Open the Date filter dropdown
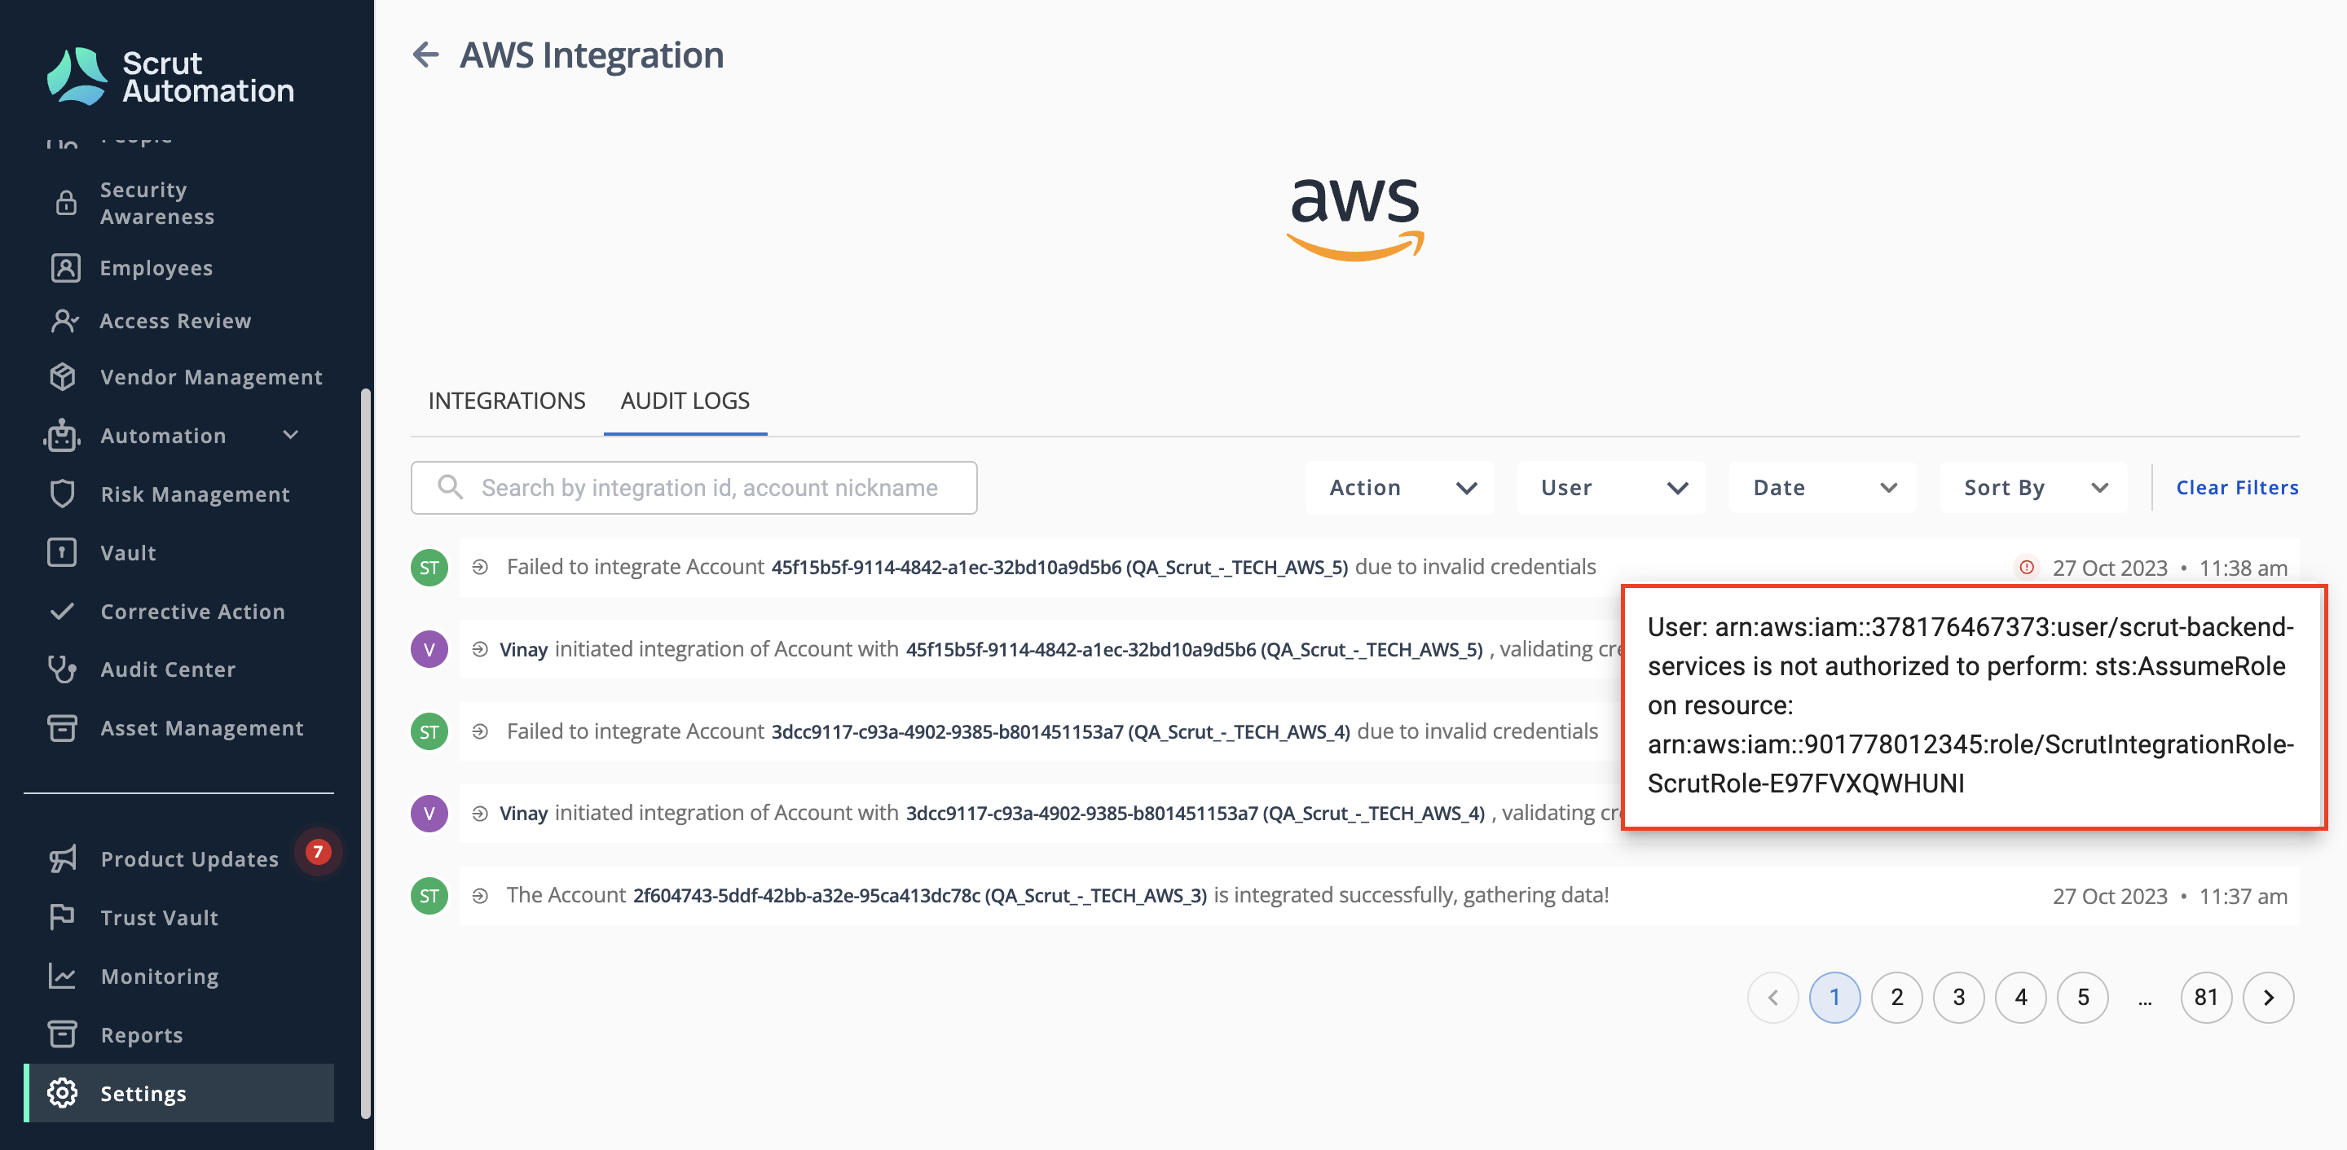This screenshot has width=2347, height=1150. 1822,488
